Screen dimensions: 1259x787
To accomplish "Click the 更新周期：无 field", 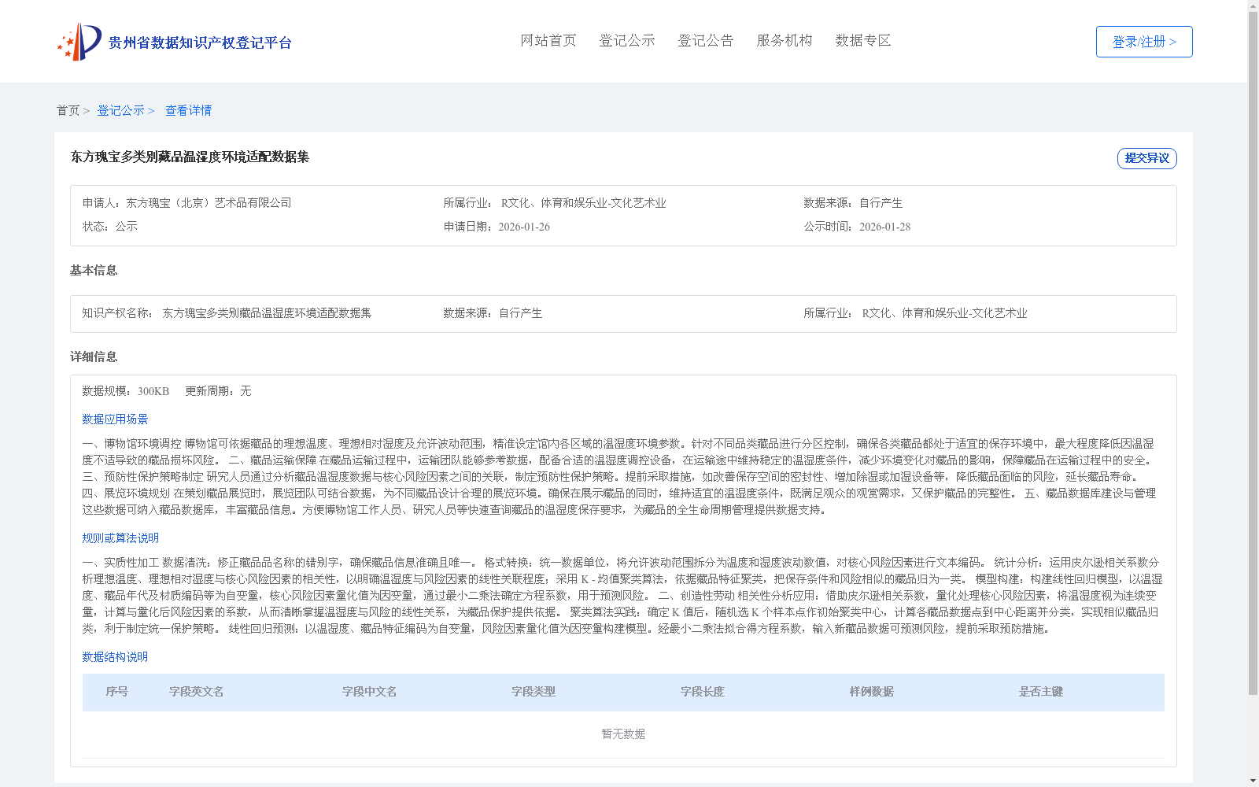I will tap(218, 391).
